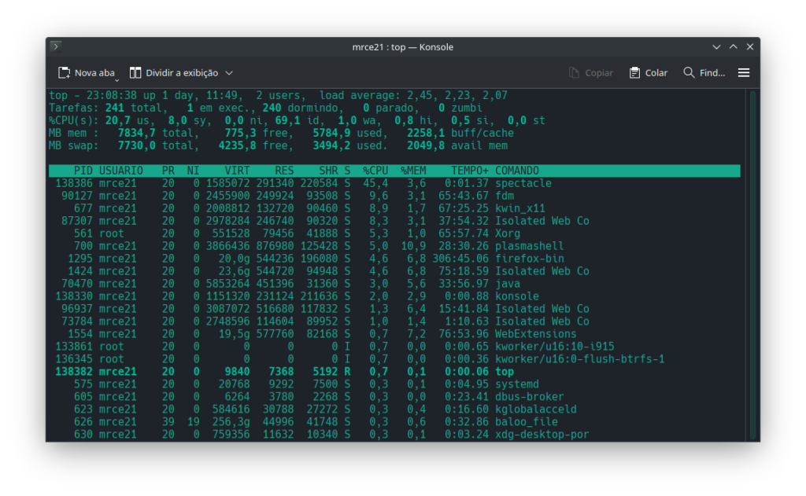Select the Xorg process row
The width and height of the screenshot is (806, 496).
[x=394, y=233]
